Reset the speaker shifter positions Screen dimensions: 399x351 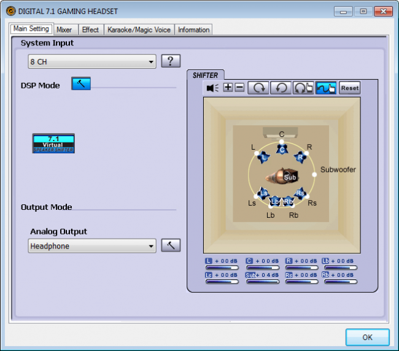coord(350,88)
